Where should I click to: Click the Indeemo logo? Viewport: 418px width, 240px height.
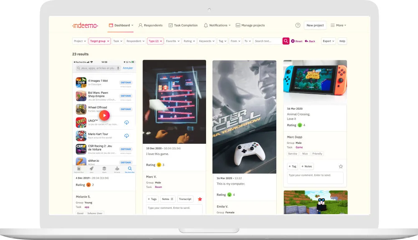(x=85, y=25)
